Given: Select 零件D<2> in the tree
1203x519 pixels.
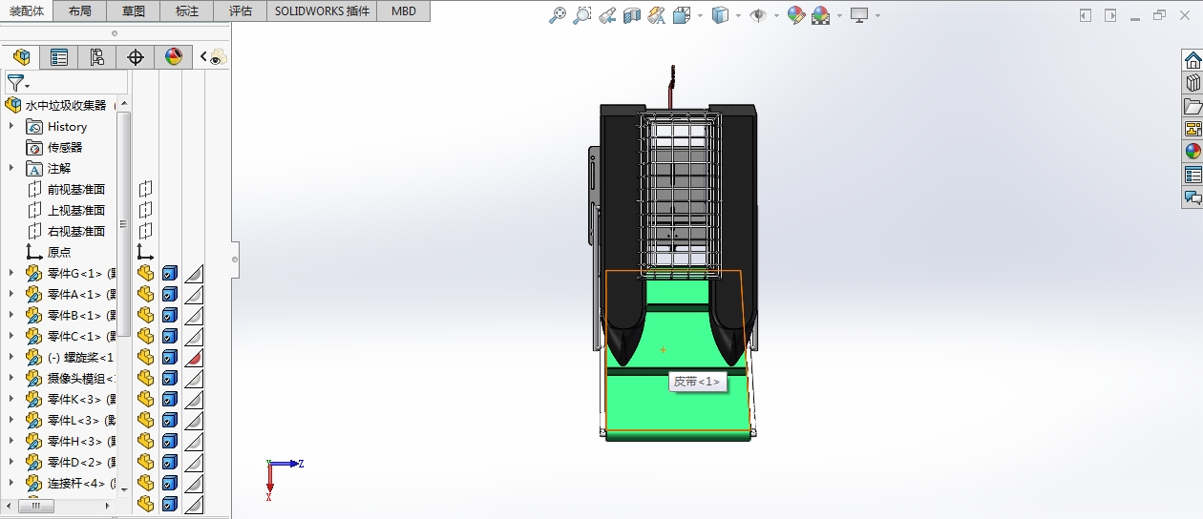Looking at the screenshot, I should pos(74,462).
